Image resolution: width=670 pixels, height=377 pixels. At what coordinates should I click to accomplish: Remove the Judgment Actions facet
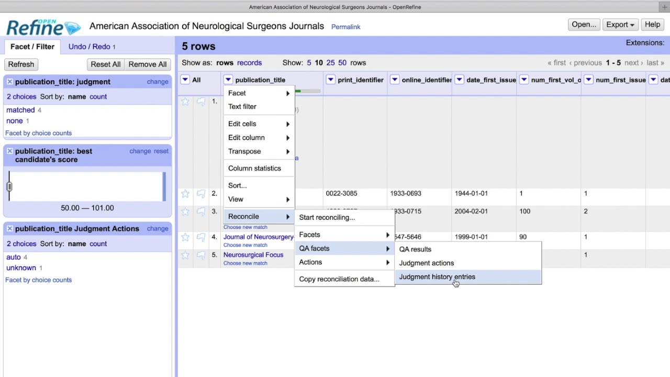tap(9, 229)
